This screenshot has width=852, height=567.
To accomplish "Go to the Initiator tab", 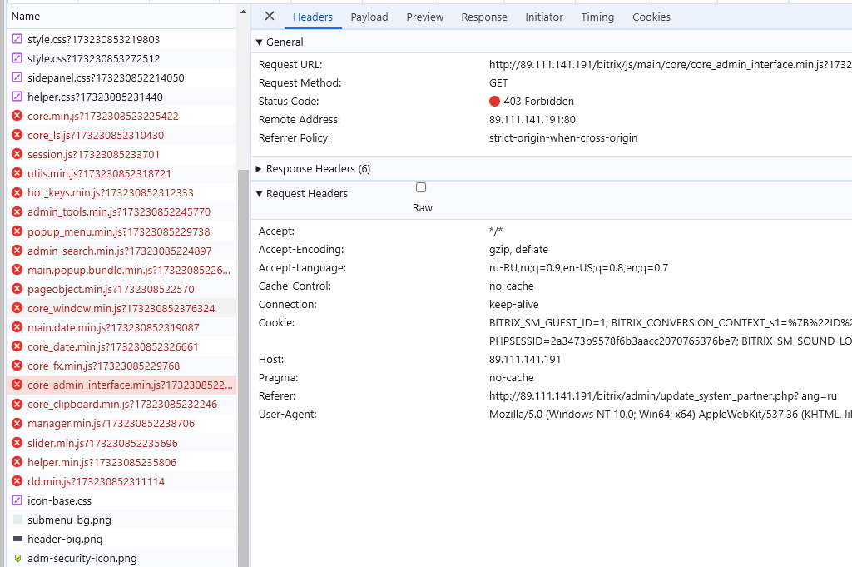I will click(x=544, y=17).
